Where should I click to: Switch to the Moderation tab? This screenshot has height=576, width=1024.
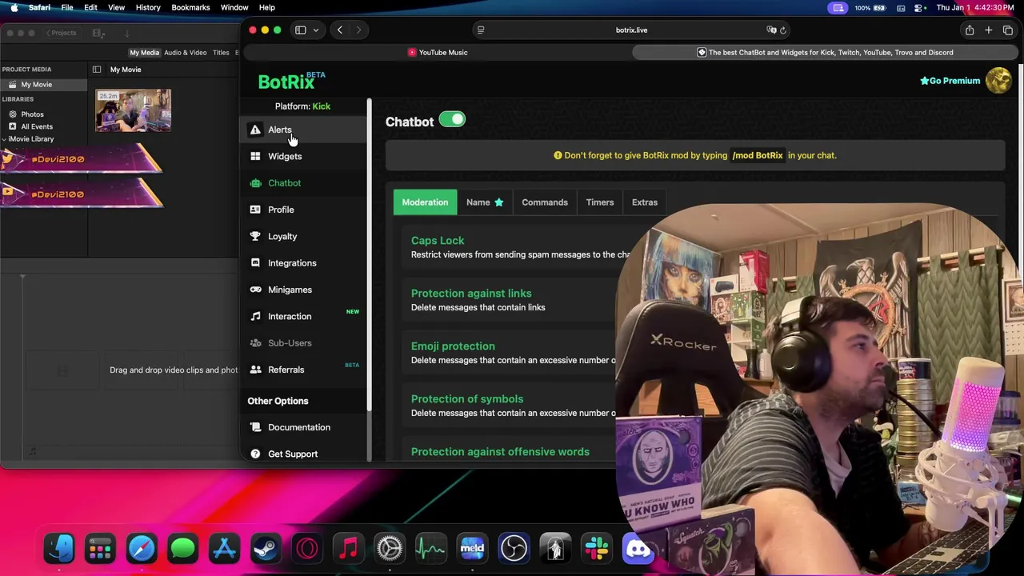tap(425, 202)
